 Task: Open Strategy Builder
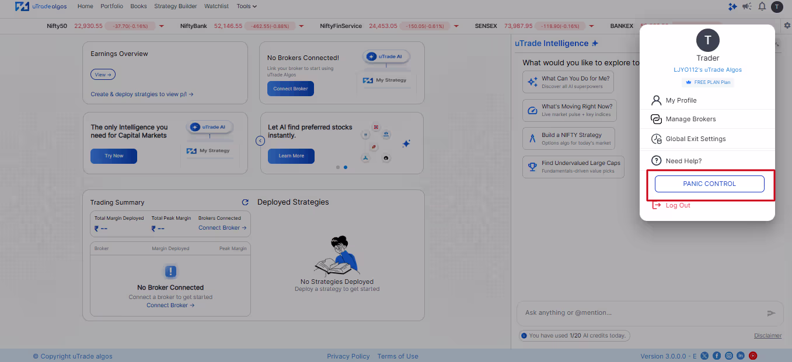tap(176, 6)
